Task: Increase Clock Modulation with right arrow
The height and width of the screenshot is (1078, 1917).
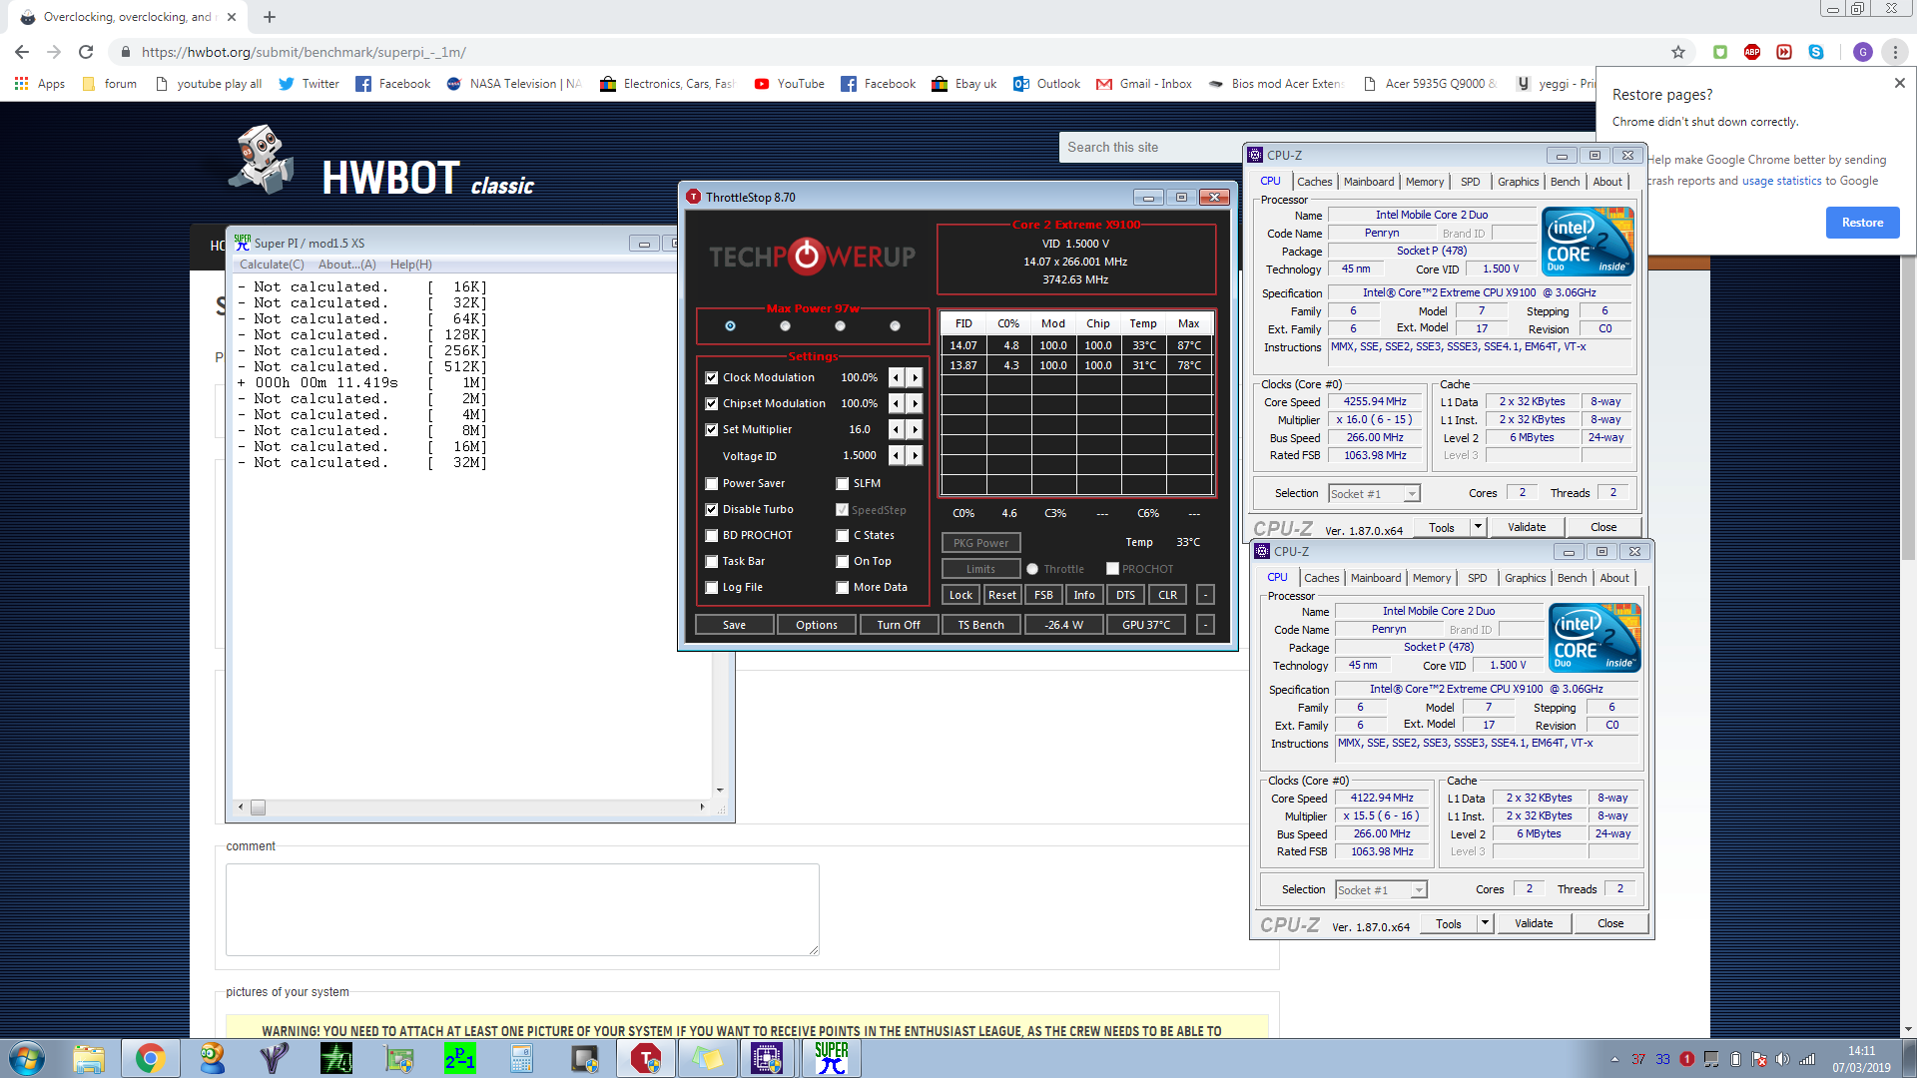Action: (915, 377)
